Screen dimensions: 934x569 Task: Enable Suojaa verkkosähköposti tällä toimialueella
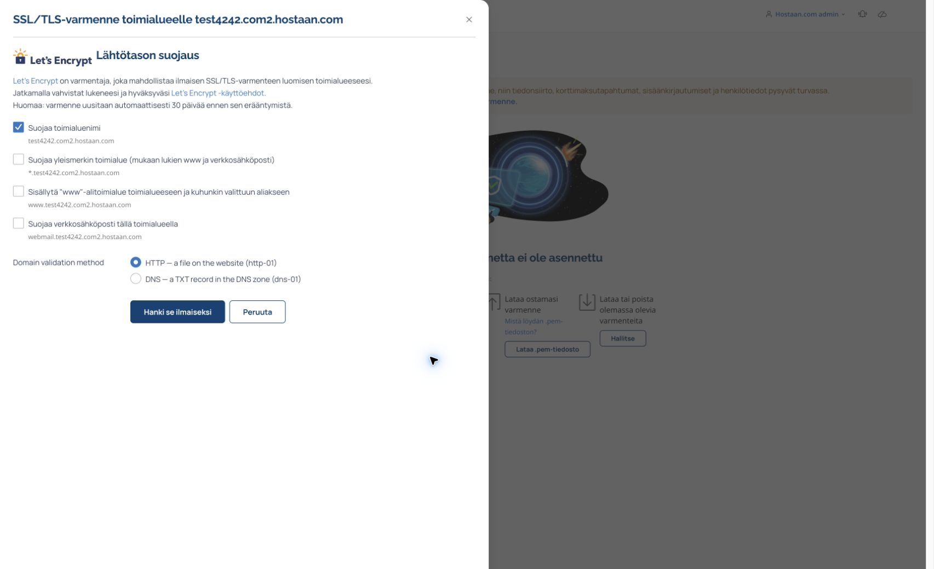[19, 223]
